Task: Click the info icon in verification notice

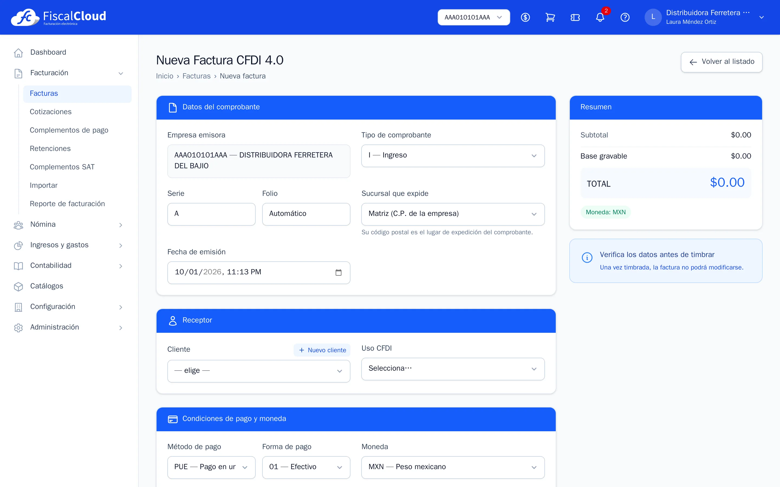Action: [587, 257]
